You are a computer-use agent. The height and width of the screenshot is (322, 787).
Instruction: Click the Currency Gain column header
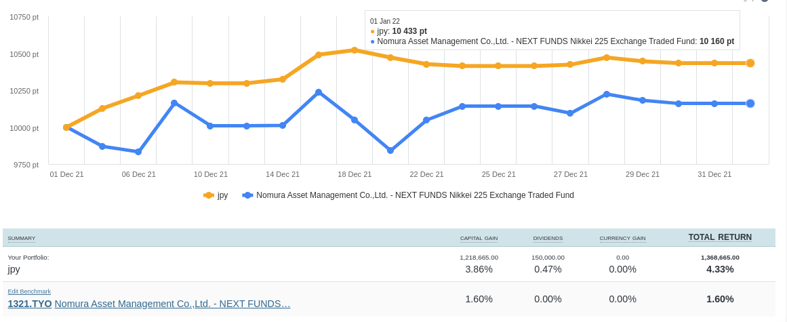(622, 238)
